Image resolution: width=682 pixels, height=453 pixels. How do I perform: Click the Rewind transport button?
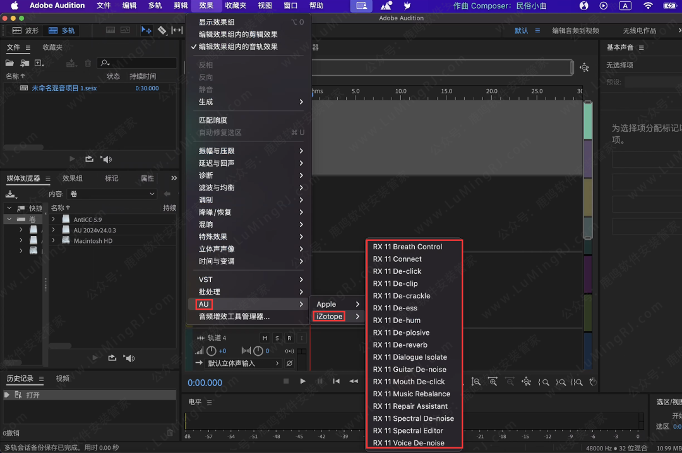(x=354, y=381)
